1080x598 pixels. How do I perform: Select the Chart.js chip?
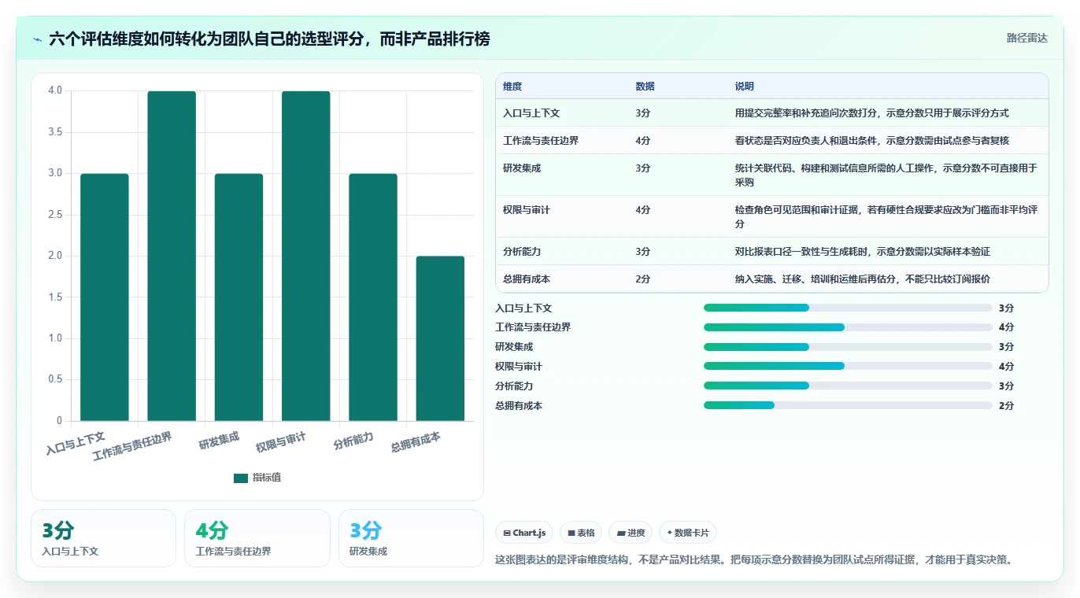click(x=524, y=533)
